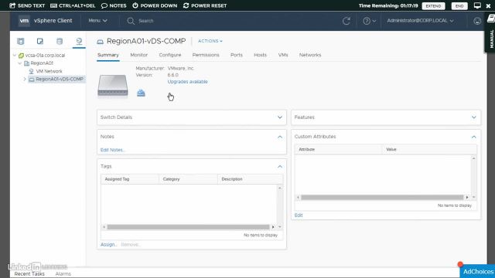The width and height of the screenshot is (495, 278).
Task: Click the refresh icon in header
Action: tap(346, 21)
